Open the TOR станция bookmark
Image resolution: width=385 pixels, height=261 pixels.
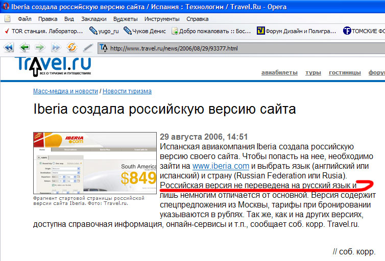coord(44,31)
